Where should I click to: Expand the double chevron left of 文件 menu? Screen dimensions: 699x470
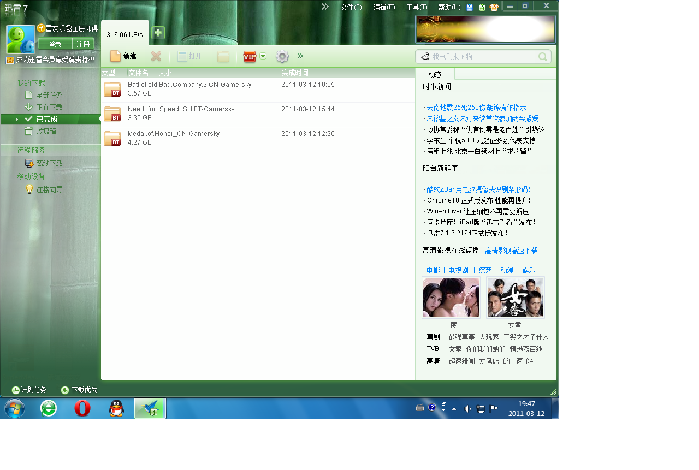[325, 7]
